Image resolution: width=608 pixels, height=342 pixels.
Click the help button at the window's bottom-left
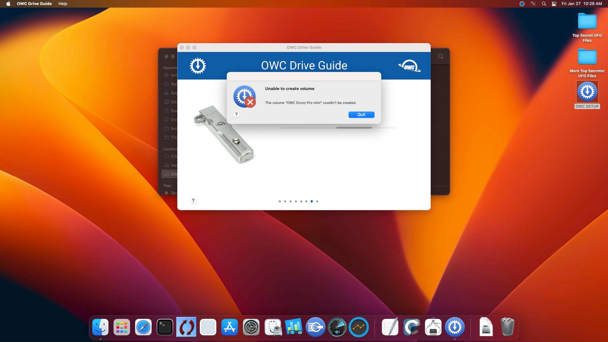pyautogui.click(x=193, y=201)
